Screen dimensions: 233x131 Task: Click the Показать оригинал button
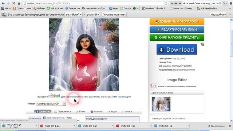click(114, 15)
